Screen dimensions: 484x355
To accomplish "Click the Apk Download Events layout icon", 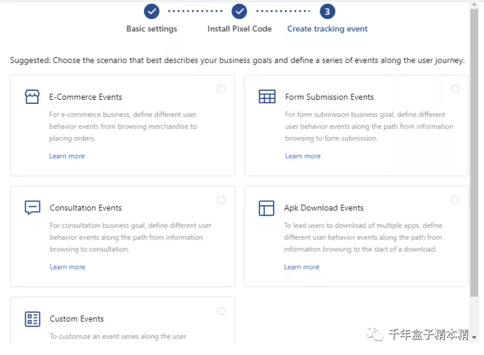I will point(267,208).
